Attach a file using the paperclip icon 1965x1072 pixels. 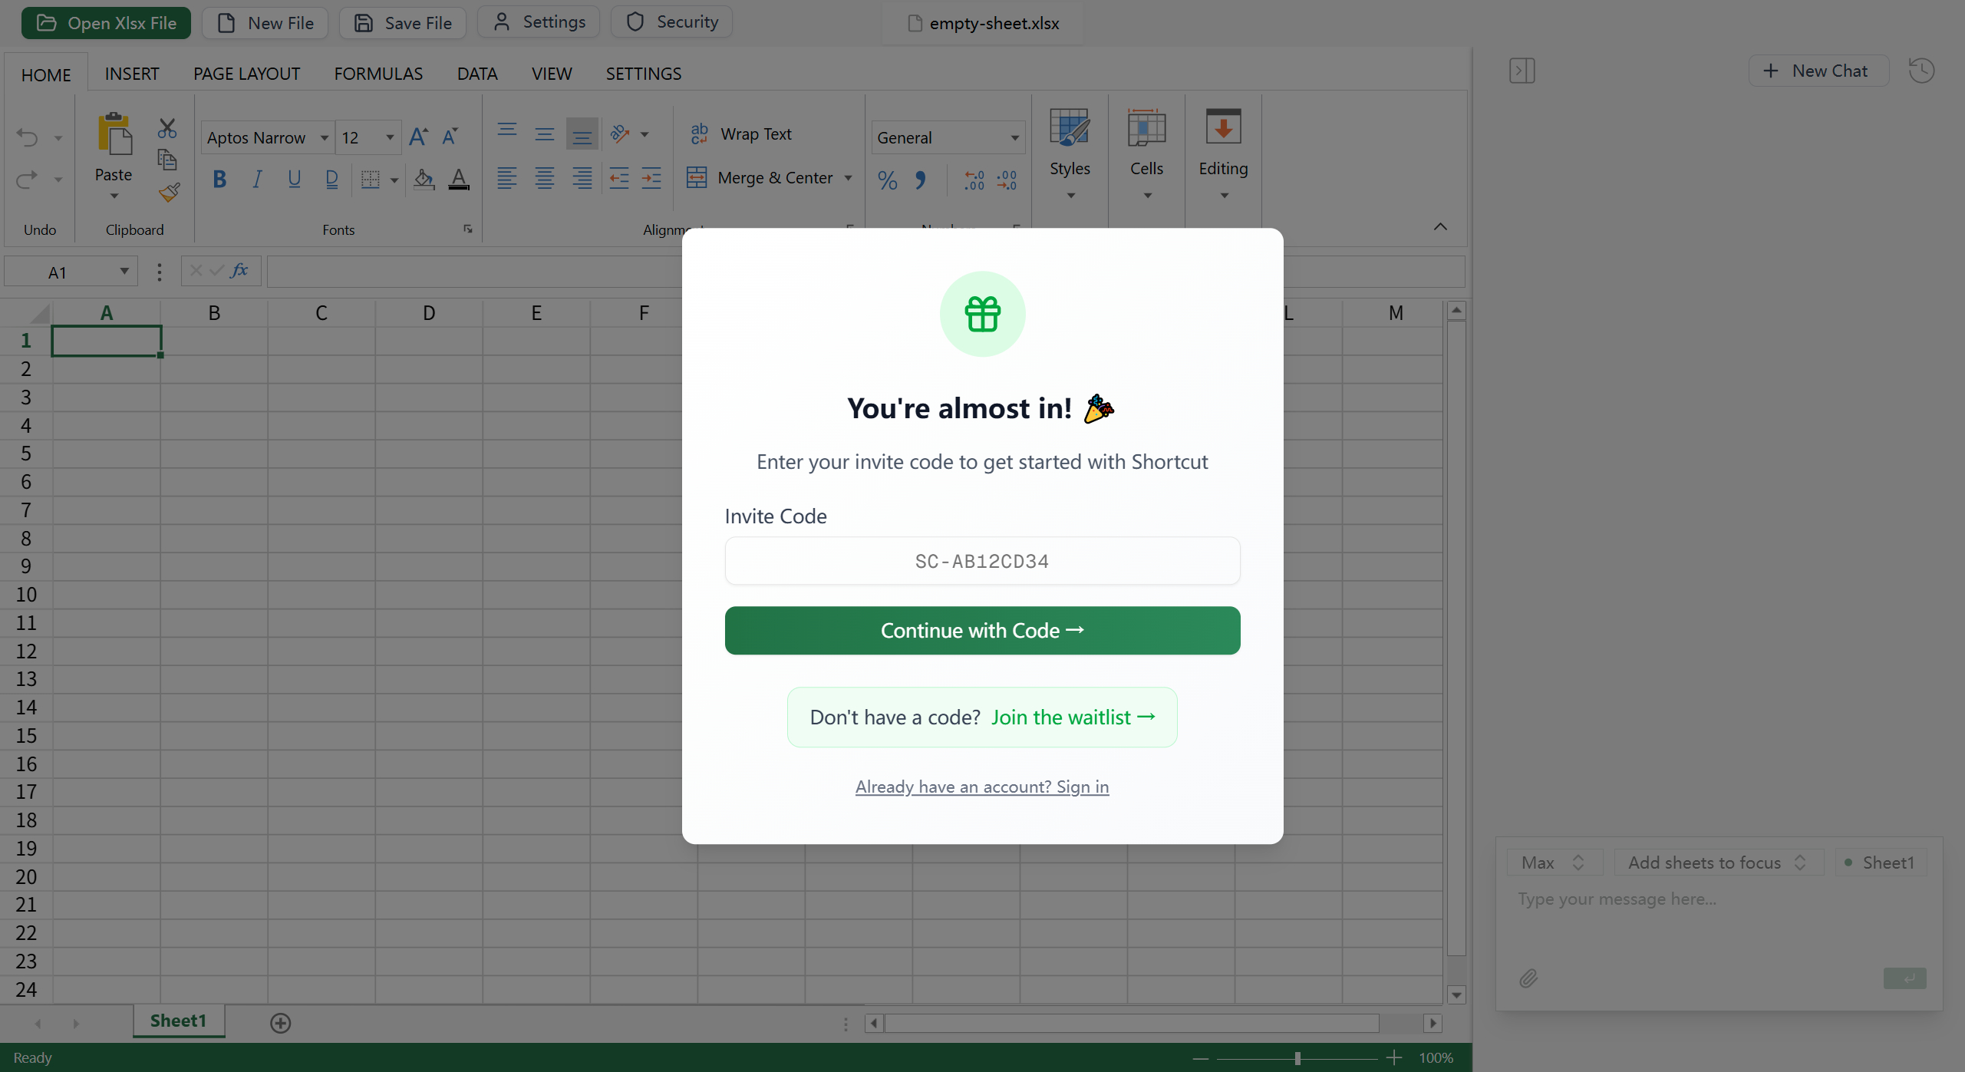1528,978
